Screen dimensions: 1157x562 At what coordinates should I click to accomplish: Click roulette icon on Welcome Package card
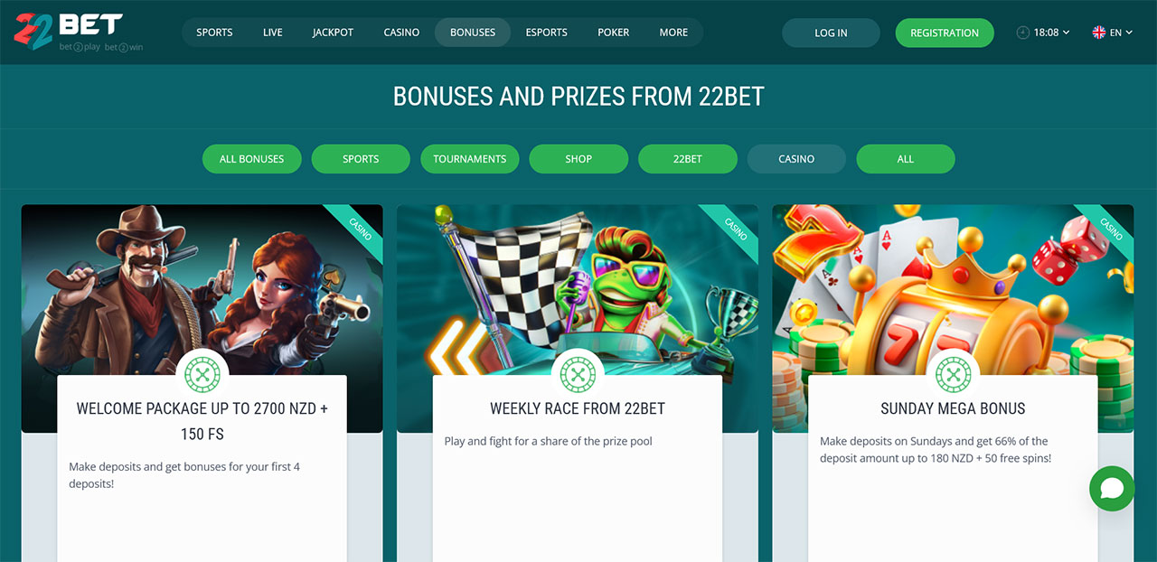pos(202,374)
